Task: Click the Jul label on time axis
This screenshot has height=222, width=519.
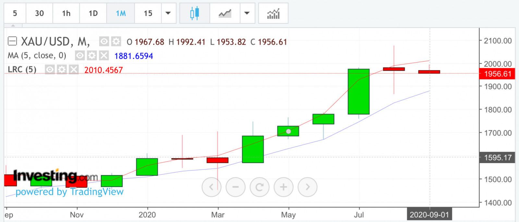Action: pyautogui.click(x=359, y=215)
